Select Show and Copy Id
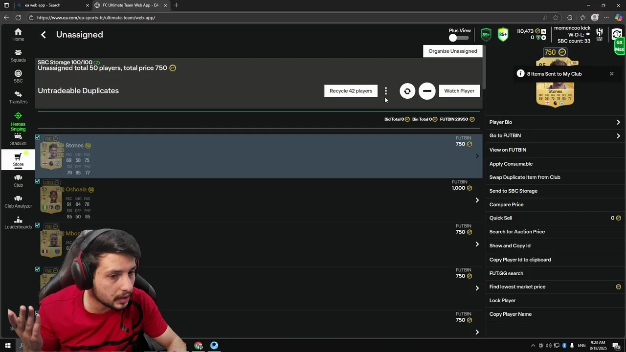Image resolution: width=626 pixels, height=352 pixels. 555,245
